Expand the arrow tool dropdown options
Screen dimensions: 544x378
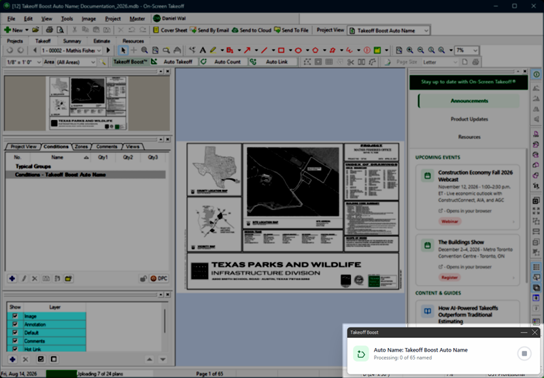256,50
